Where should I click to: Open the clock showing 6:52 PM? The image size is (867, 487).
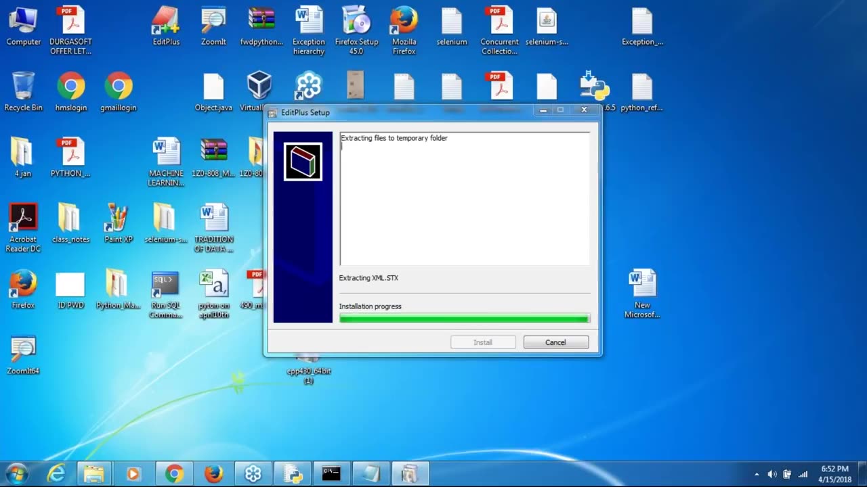(834, 473)
